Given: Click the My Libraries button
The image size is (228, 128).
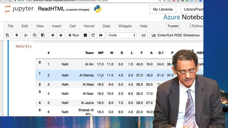Looking at the screenshot, I should [x=163, y=9].
